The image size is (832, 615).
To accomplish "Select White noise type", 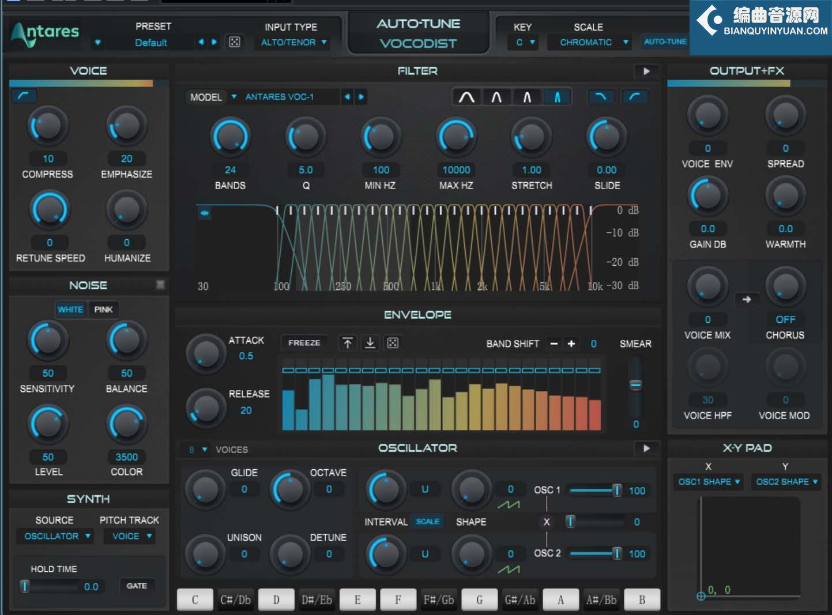I will (70, 310).
